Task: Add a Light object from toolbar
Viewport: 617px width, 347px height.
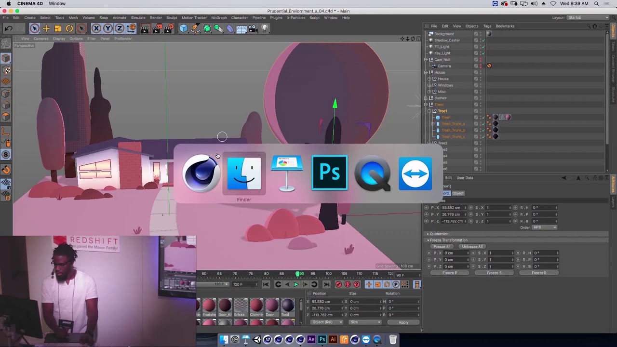Action: coord(265,28)
